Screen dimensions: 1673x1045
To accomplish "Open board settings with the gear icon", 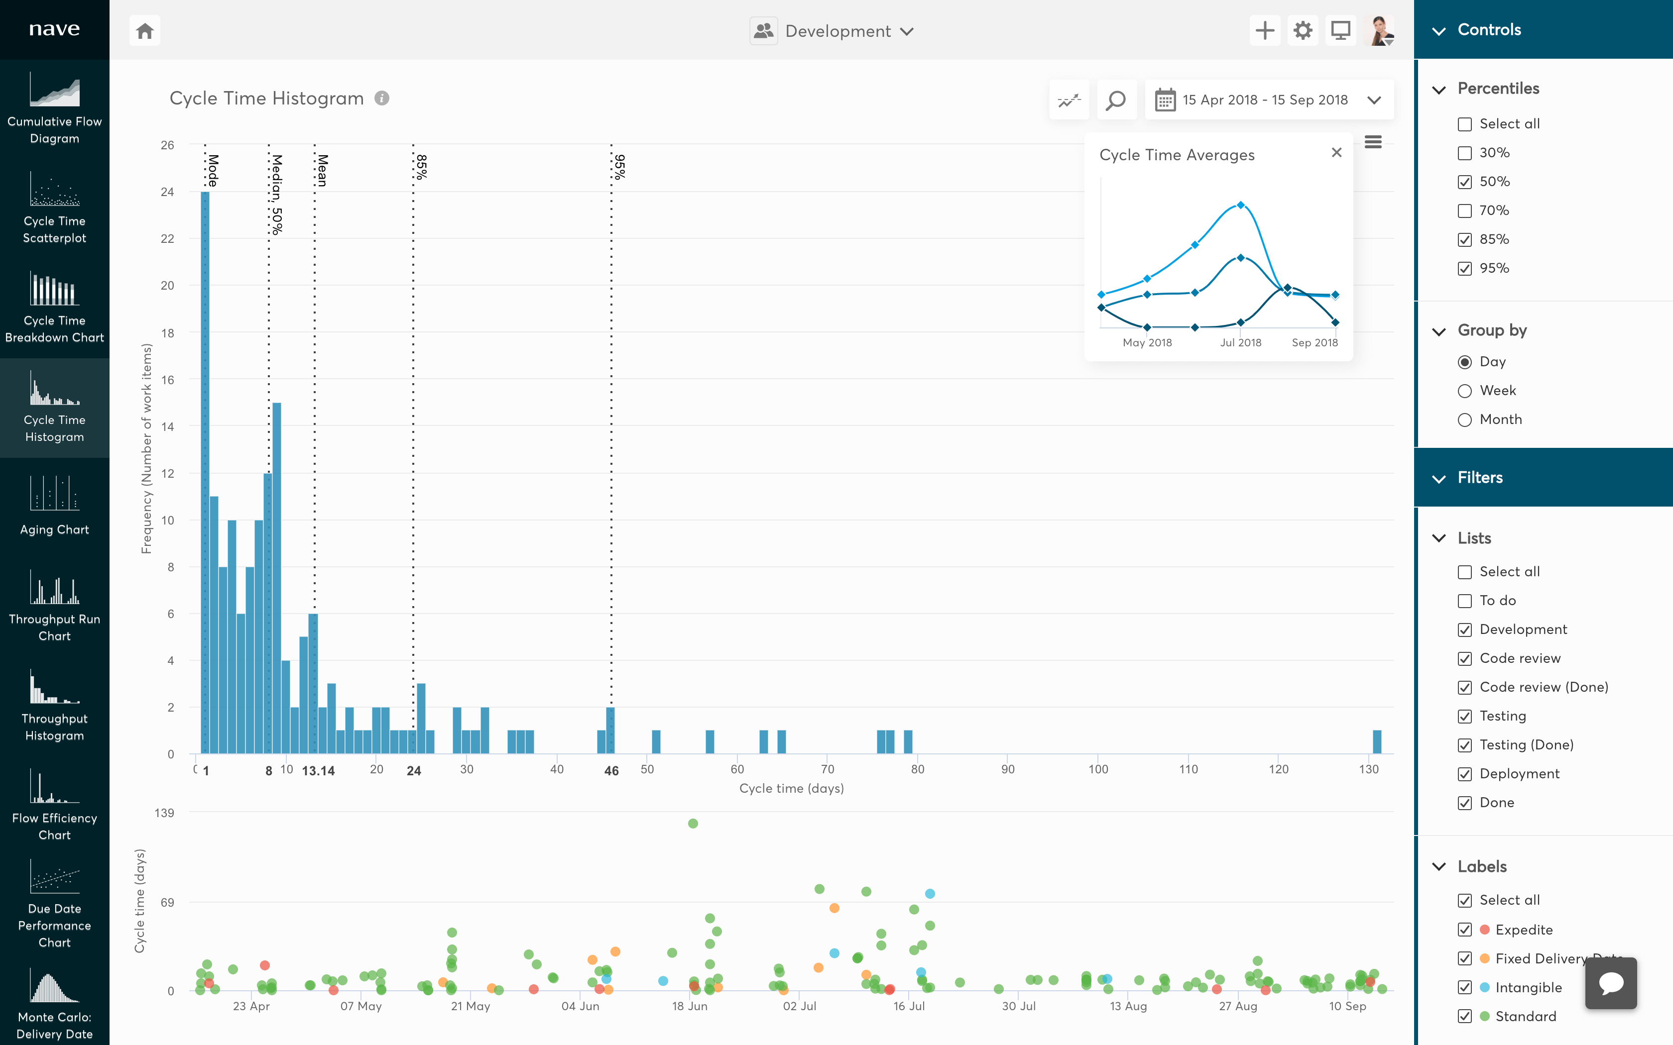I will pos(1303,30).
